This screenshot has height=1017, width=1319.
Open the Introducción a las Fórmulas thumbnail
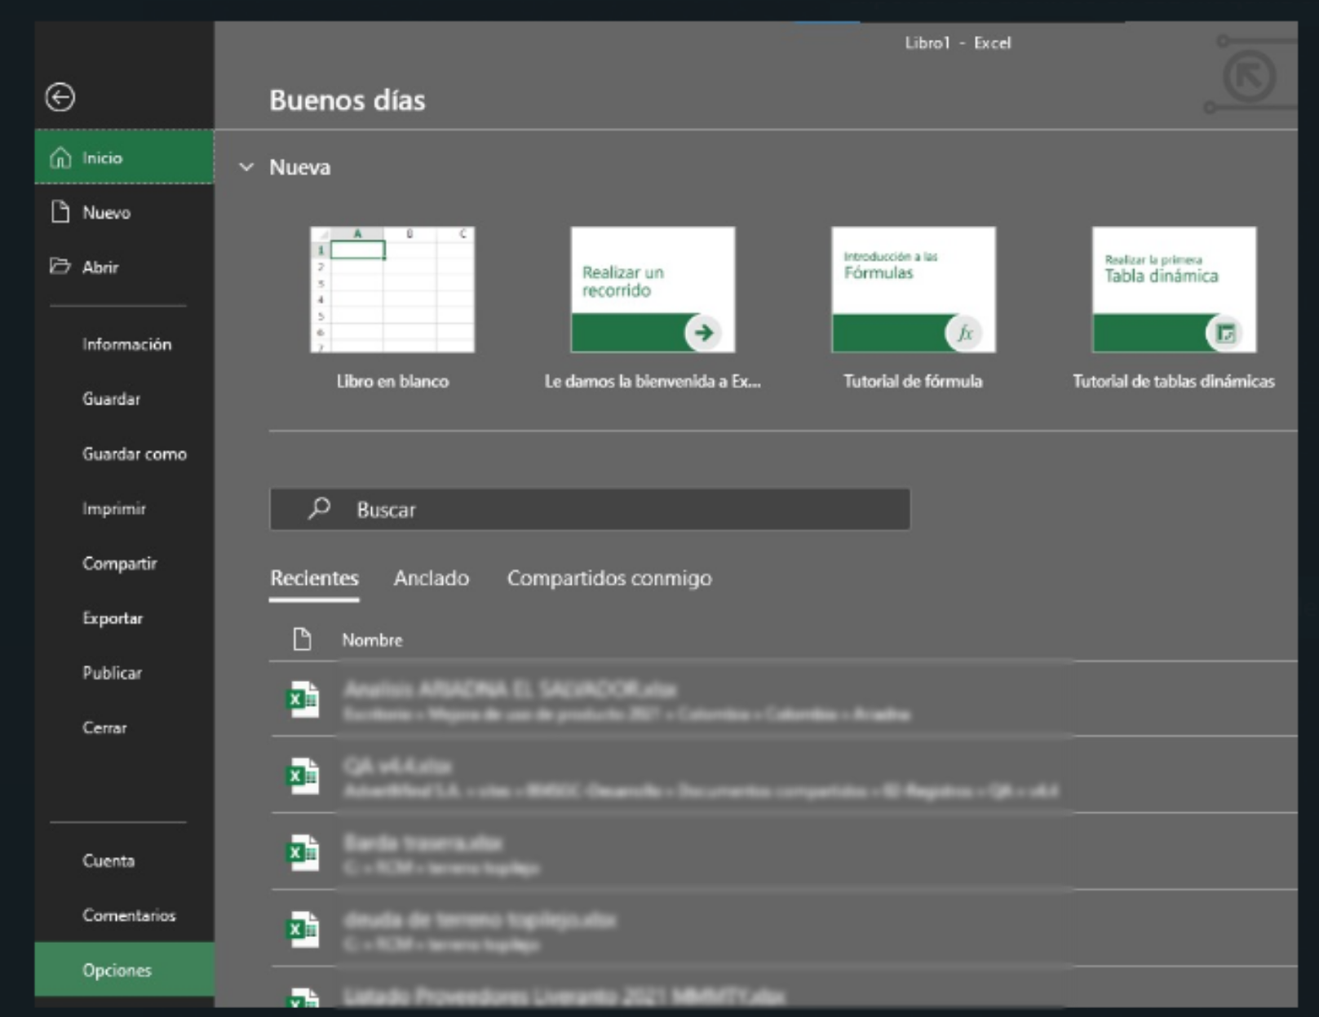coord(914,290)
